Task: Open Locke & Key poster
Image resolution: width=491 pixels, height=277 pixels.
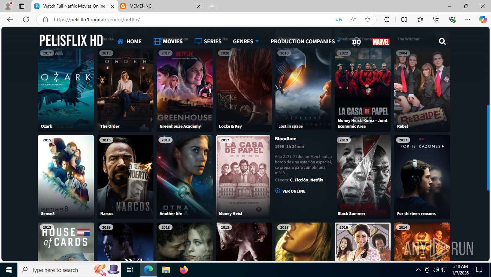Action: 244,90
